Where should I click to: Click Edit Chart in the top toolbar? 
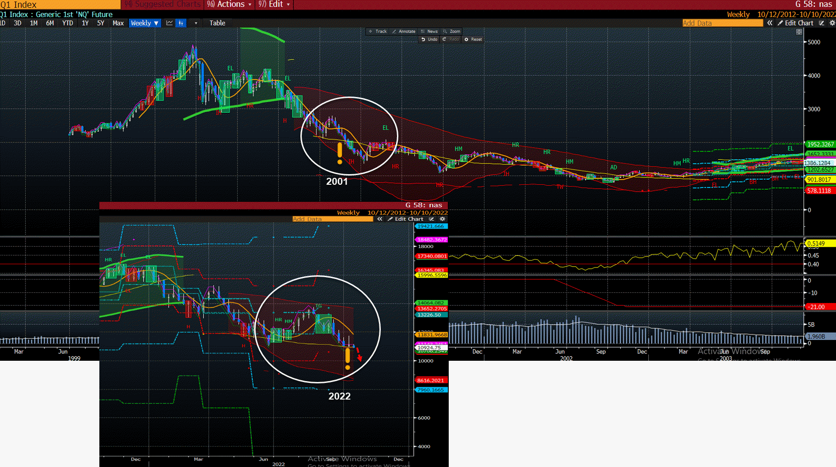[795, 23]
